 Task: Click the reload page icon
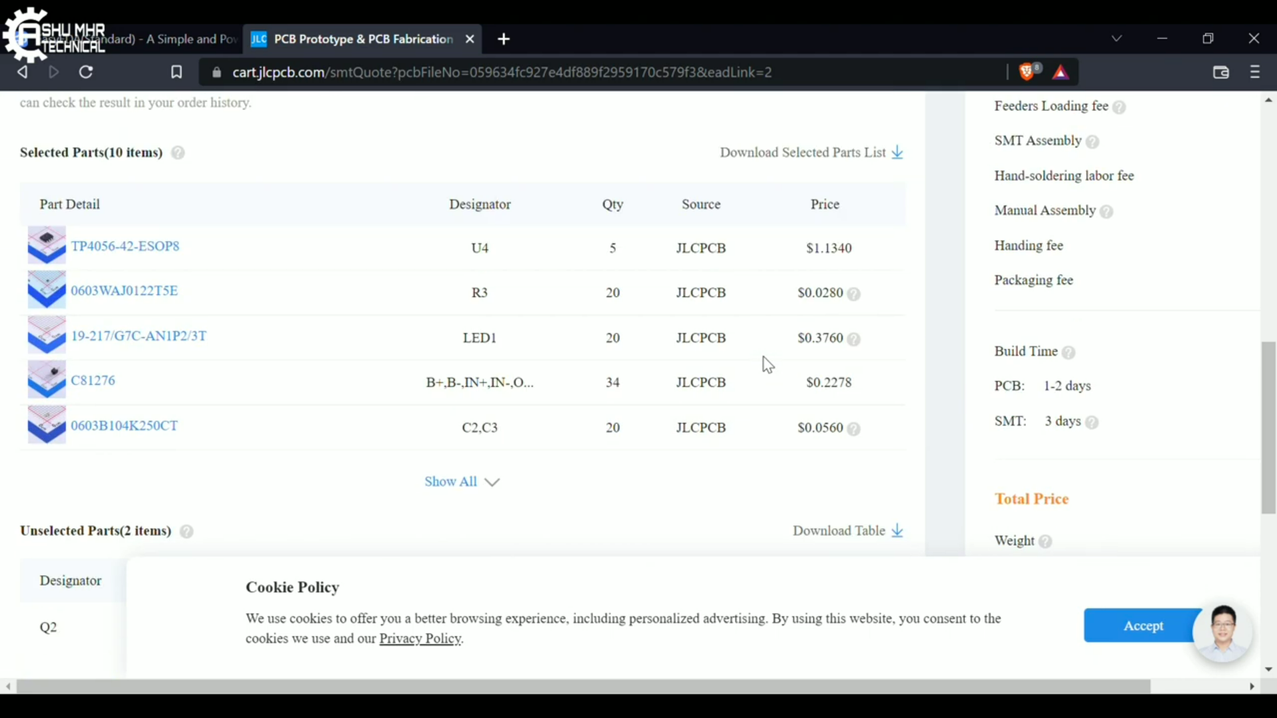pyautogui.click(x=86, y=72)
